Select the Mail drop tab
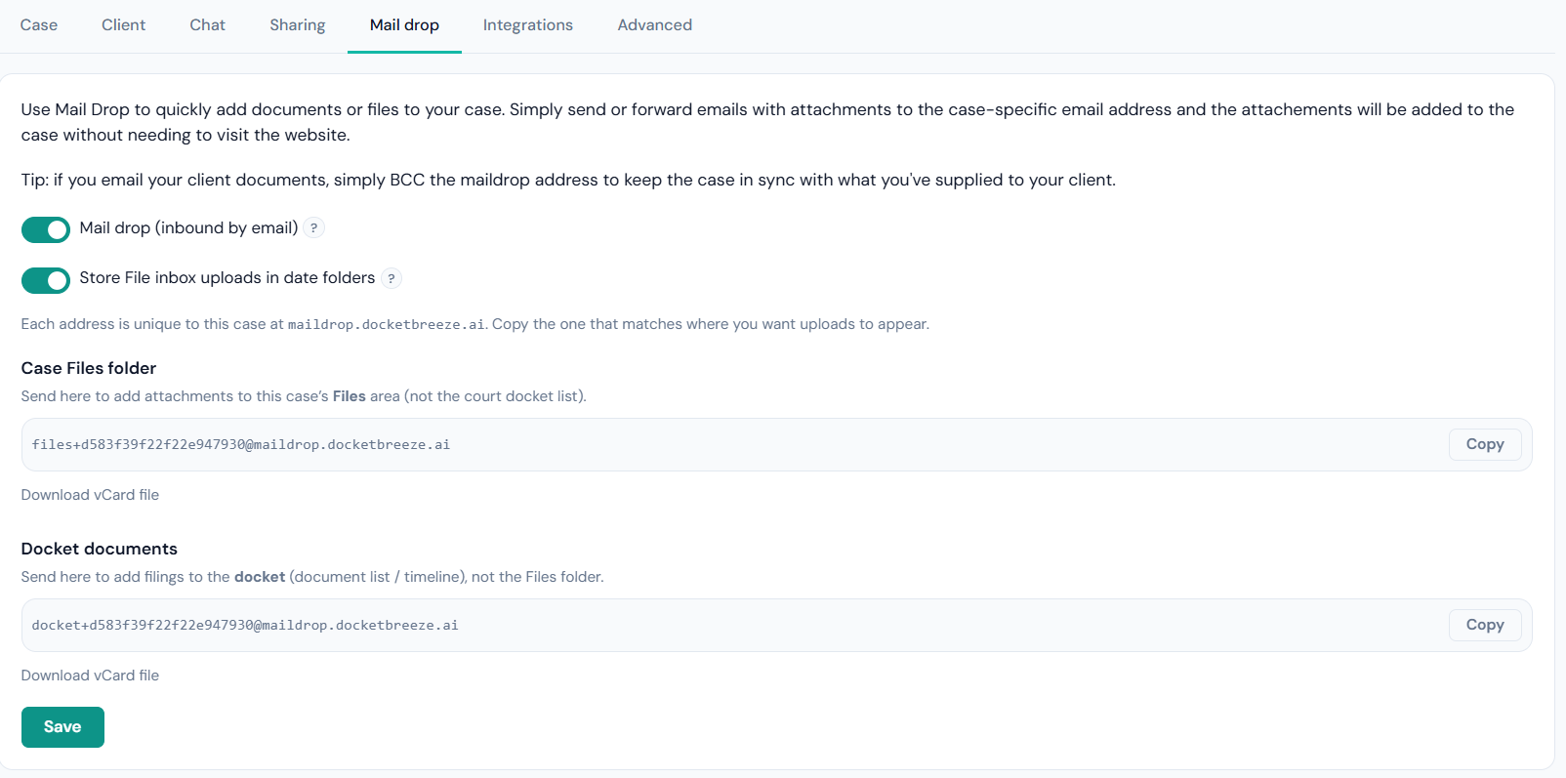Screen dimensions: 1566x778 pyautogui.click(x=404, y=25)
